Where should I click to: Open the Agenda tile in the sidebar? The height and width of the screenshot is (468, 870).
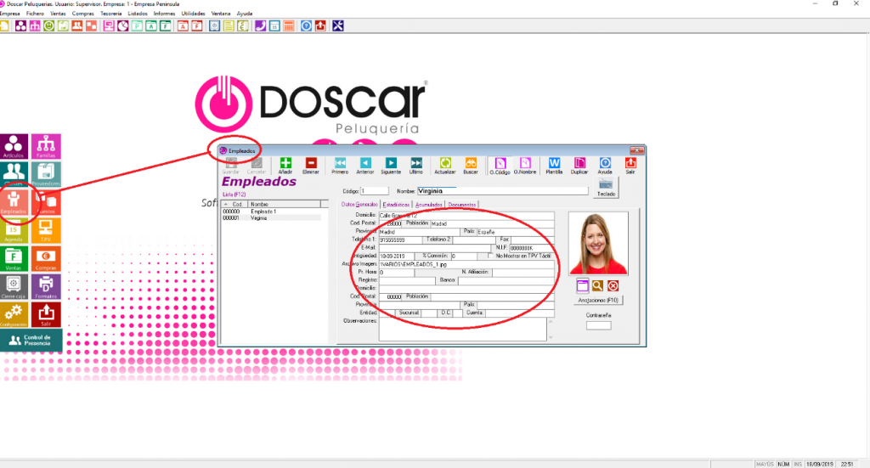pos(14,231)
